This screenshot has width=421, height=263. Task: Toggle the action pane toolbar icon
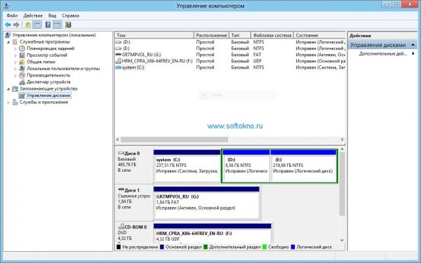58,25
